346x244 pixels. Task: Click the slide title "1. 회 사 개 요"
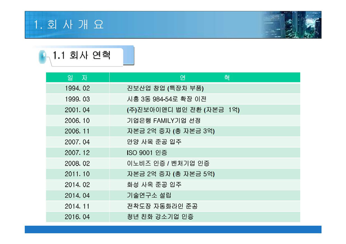tap(69, 25)
